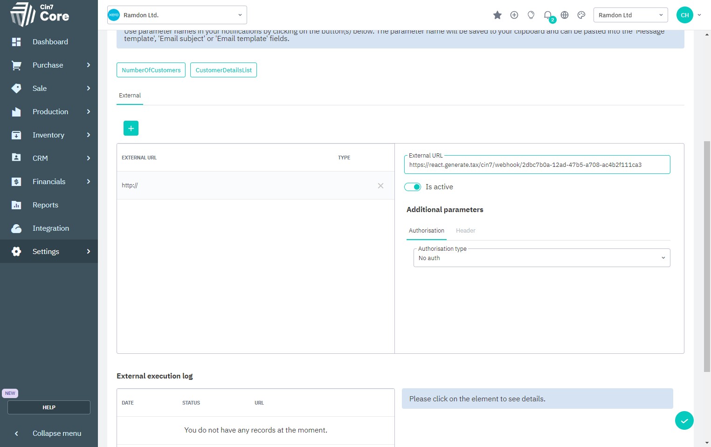Screen dimensions: 711x447
Task: Click the quick add plus-circle icon
Action: [514, 15]
